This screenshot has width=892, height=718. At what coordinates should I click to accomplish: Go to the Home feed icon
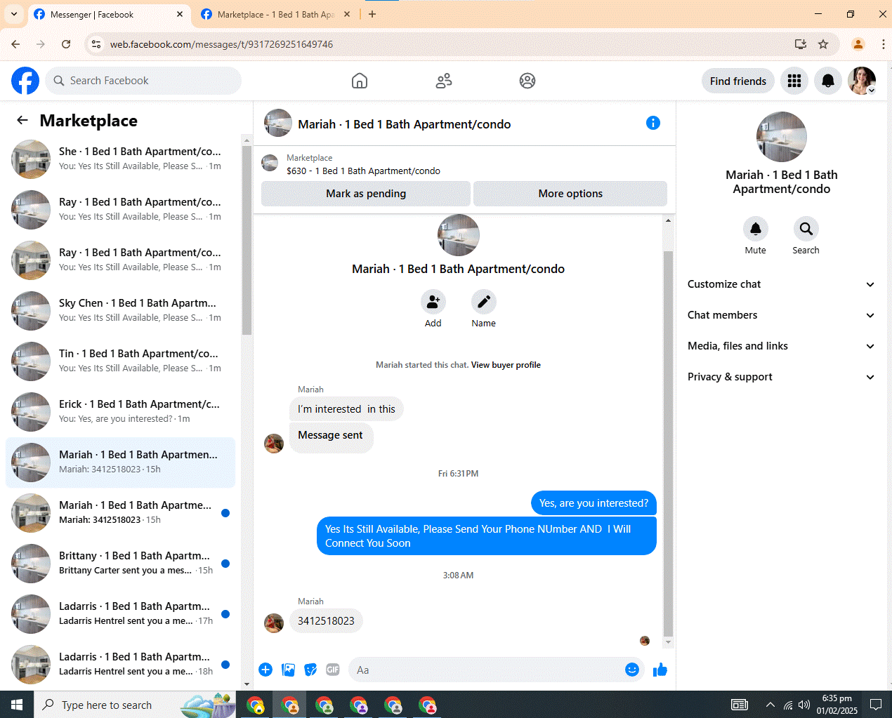pos(360,81)
